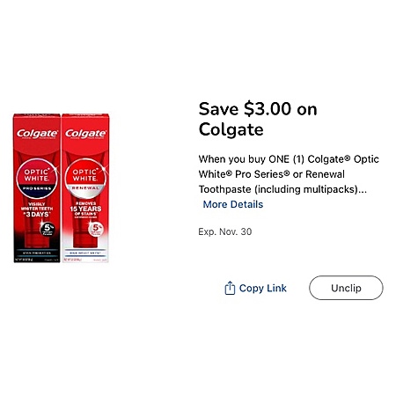The width and height of the screenshot is (396, 396).
Task: Select the Optic White Renewal box
Action: point(85,188)
